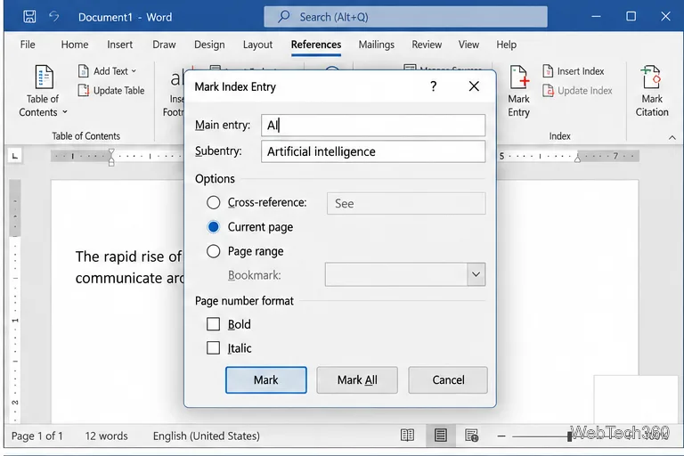Click the right indent marker on ruler
Image resolution: width=684 pixels, height=456 pixels.
(x=577, y=159)
